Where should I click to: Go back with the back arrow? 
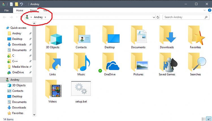5,17
